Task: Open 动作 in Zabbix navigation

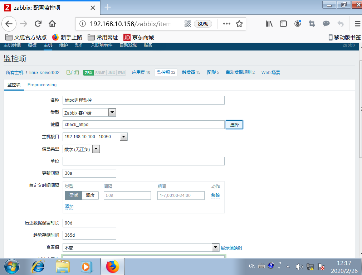Action: 79,45
